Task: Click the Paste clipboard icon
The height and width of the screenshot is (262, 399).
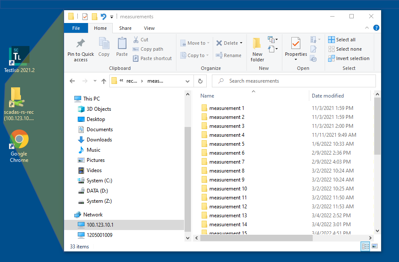Action: pyautogui.click(x=122, y=44)
